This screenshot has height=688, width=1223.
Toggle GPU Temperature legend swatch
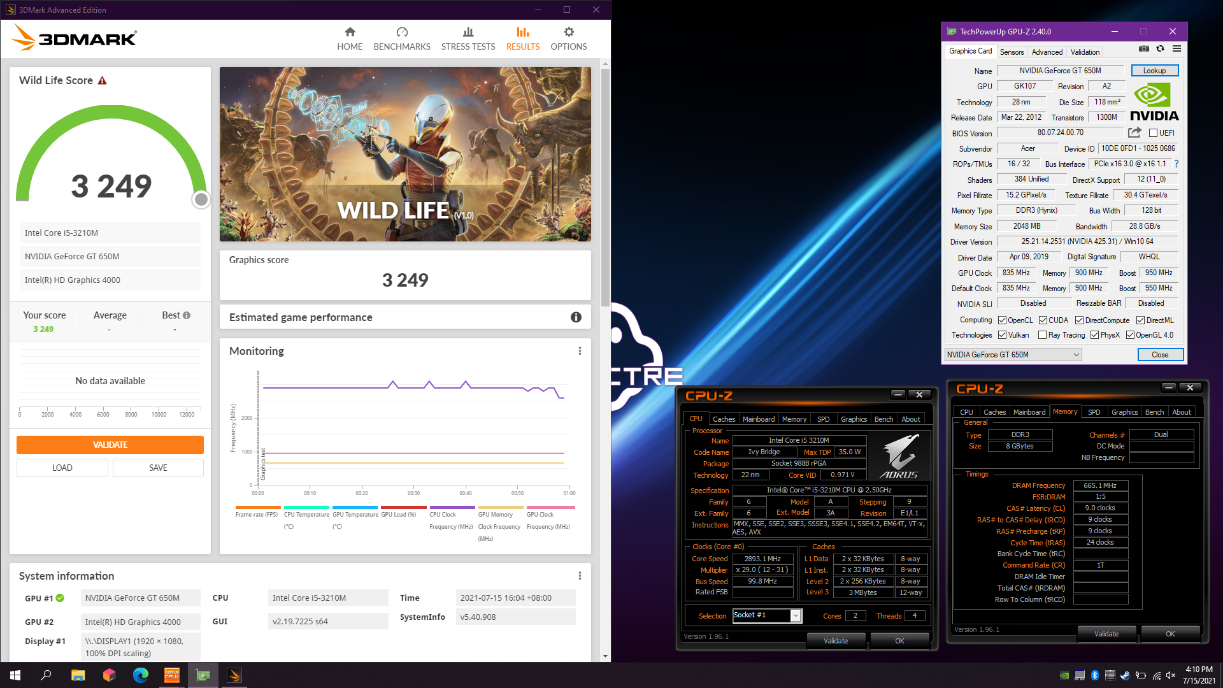click(355, 508)
